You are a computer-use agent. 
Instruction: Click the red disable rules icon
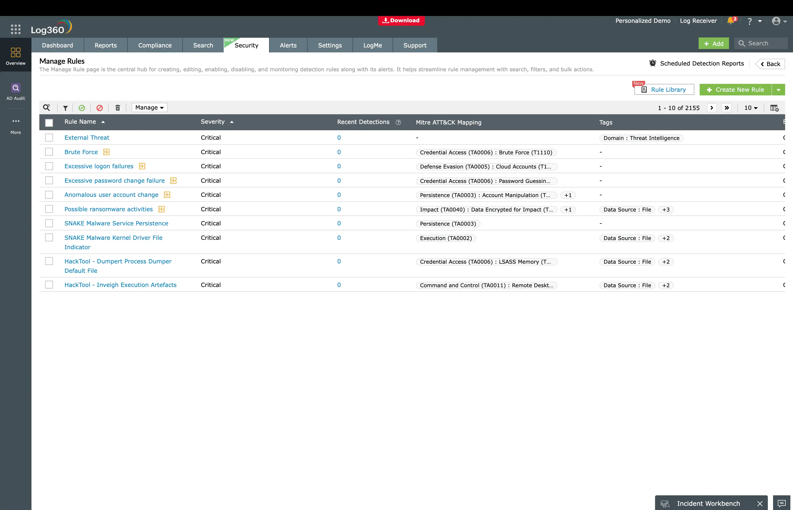point(99,108)
